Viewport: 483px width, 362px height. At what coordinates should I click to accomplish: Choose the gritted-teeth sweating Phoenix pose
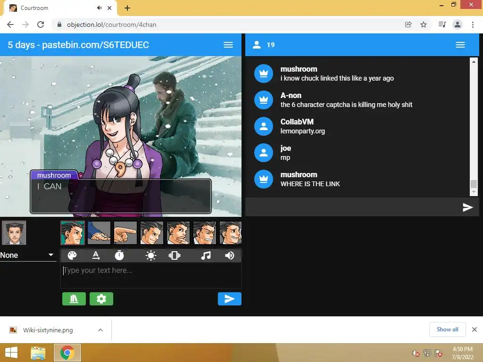(x=205, y=233)
